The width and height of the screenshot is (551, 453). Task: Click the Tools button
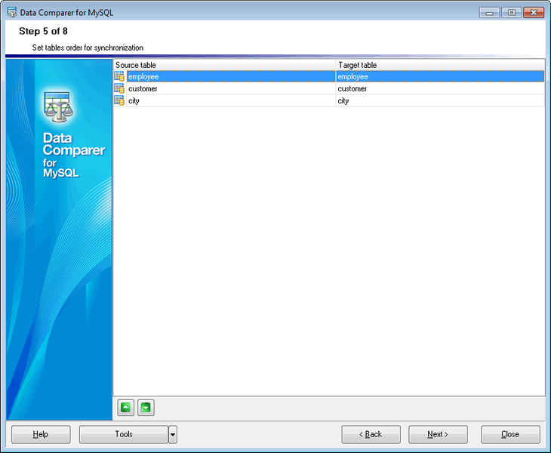click(124, 434)
